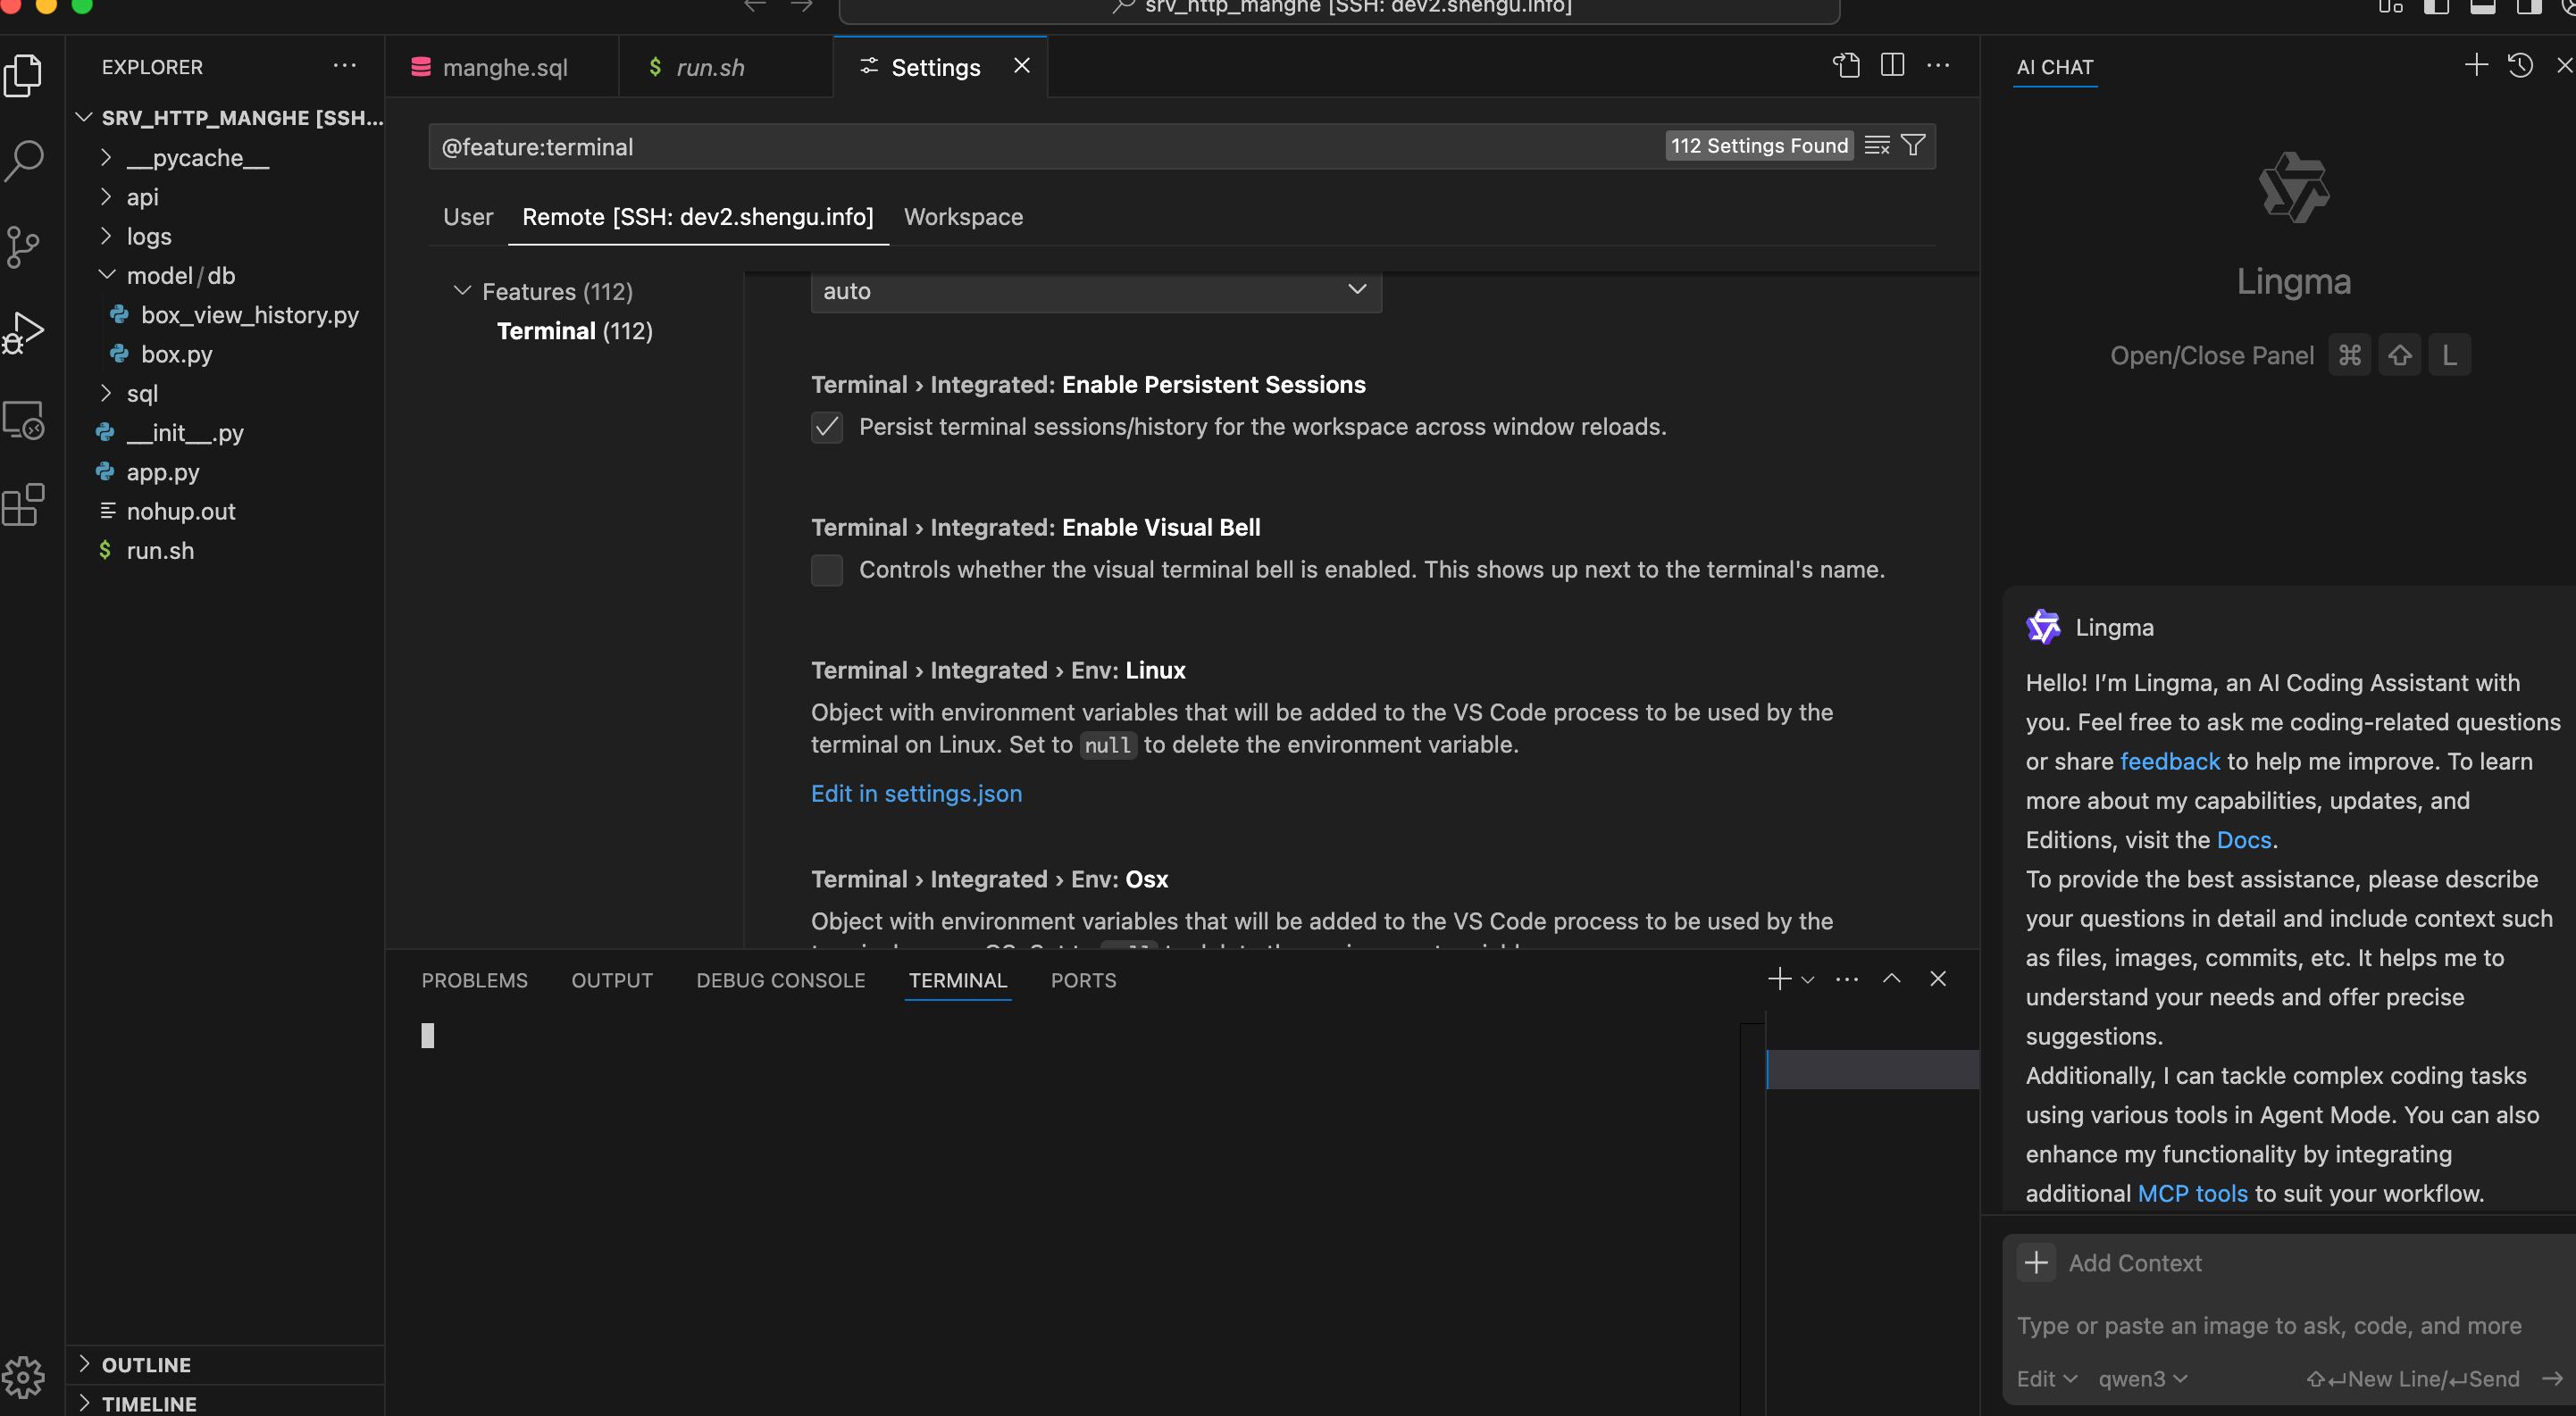
Task: Open nohup.out file
Action: (181, 511)
